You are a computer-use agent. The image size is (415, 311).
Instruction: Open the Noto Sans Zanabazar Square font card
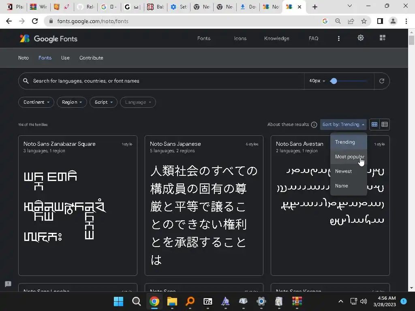[78, 205]
